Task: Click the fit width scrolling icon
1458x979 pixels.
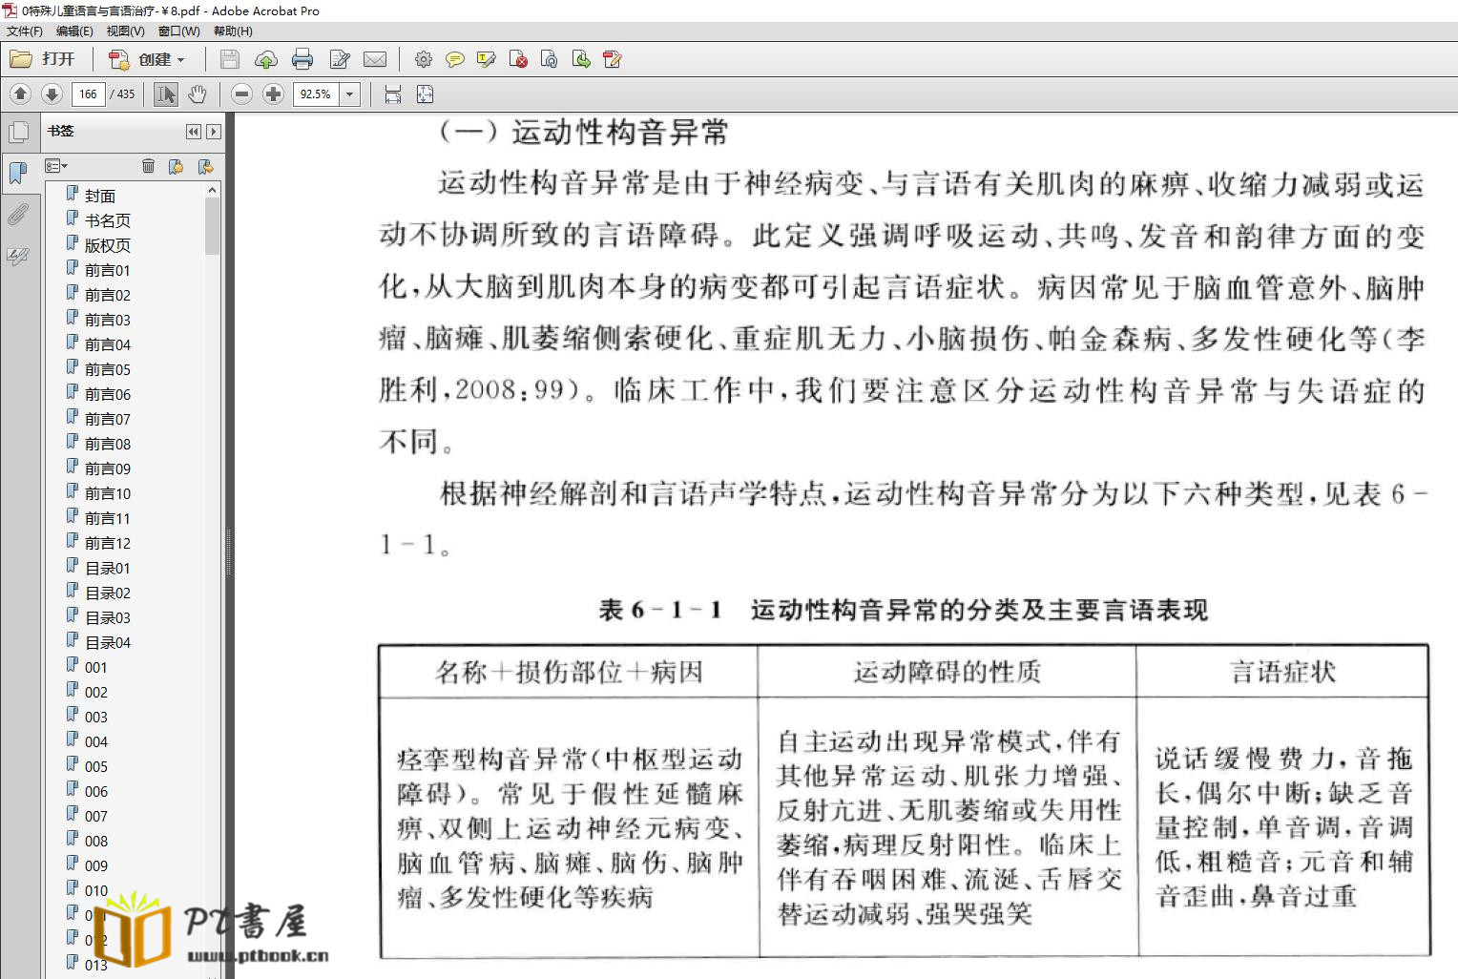Action: 393,94
